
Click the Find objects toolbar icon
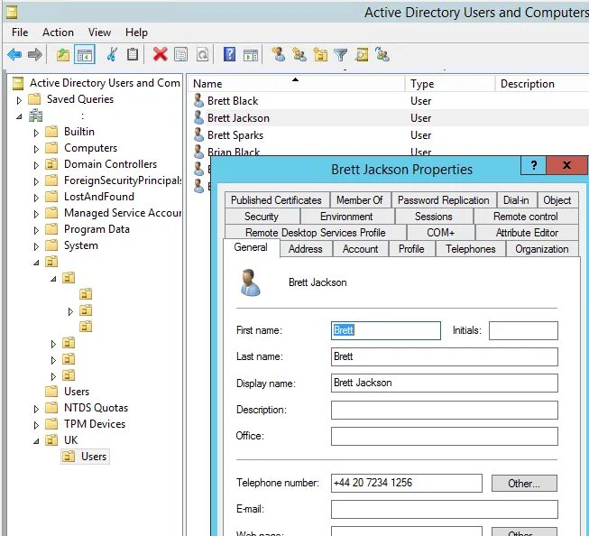[x=362, y=55]
